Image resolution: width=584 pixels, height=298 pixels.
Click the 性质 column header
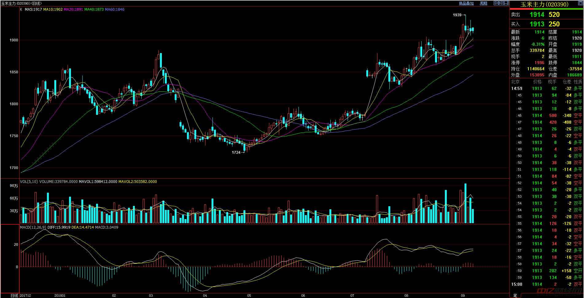coord(578,82)
